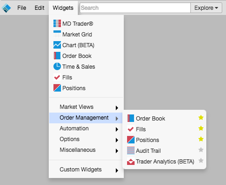Select the Automation menu entry
The width and height of the screenshot is (226, 185).
click(86, 128)
